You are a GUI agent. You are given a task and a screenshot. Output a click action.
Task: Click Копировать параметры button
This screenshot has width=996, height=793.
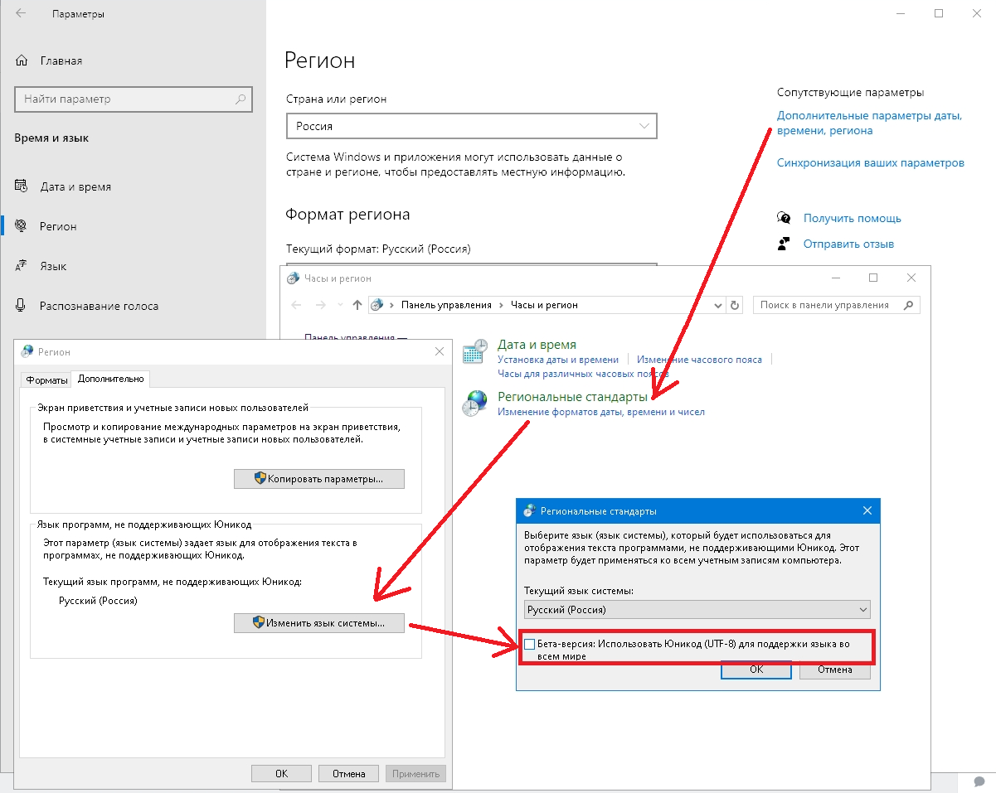tap(319, 479)
